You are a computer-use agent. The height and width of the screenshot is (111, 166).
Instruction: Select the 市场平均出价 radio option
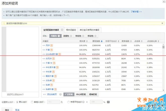point(69,102)
